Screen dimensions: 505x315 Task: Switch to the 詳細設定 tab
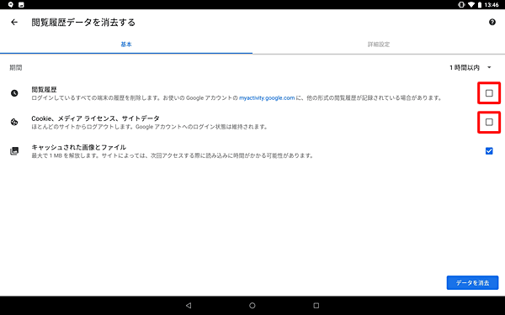pos(379,45)
